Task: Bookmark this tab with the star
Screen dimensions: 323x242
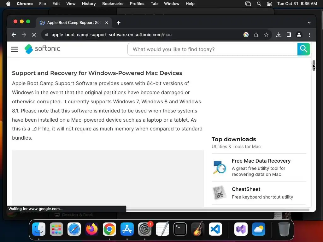Action: [266, 35]
